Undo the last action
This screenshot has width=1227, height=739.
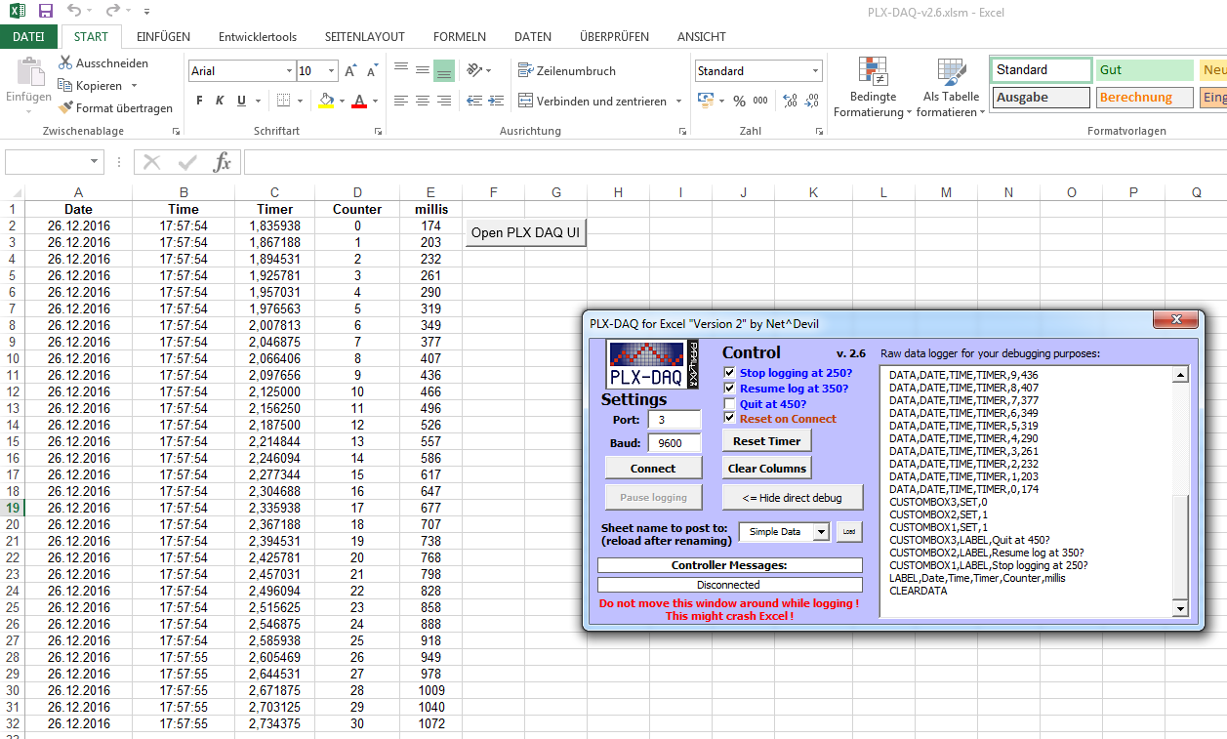pyautogui.click(x=75, y=12)
